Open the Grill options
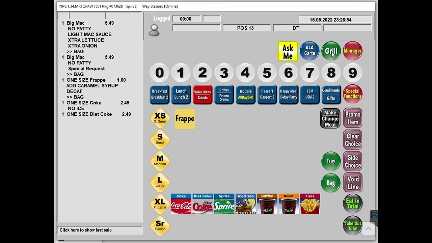 [x=331, y=51]
